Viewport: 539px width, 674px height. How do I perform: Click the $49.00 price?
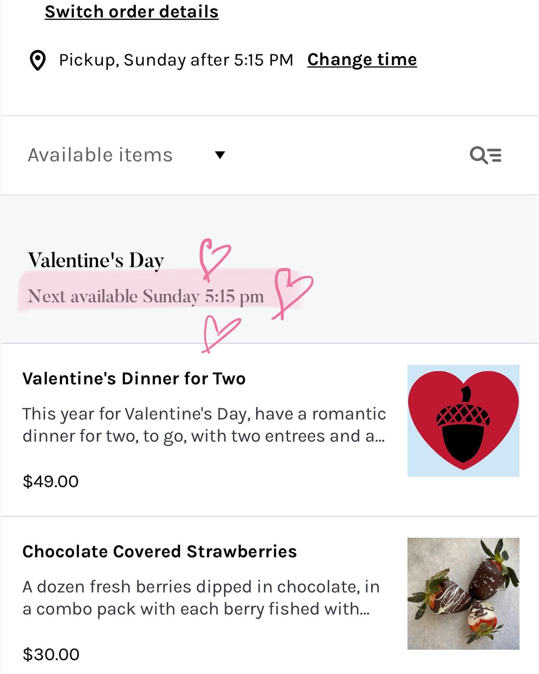tap(51, 481)
